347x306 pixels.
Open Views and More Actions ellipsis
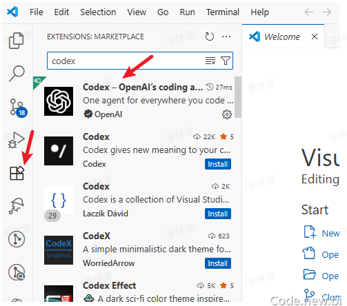point(226,37)
